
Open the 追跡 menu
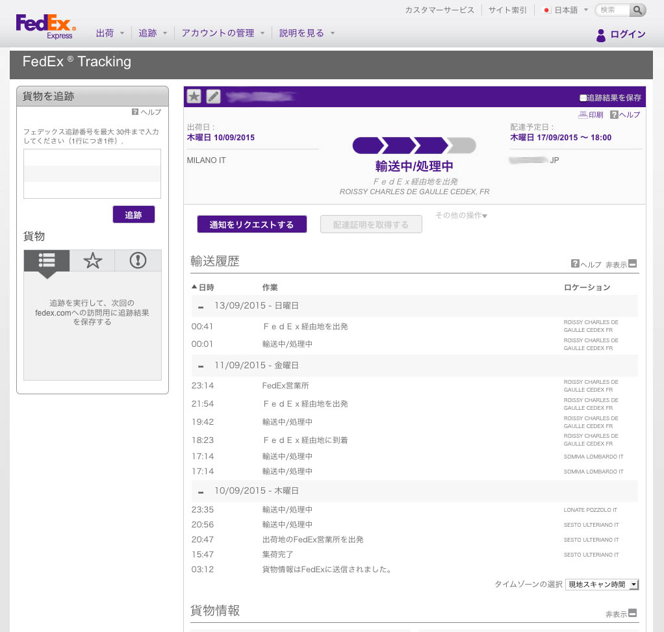pos(153,33)
